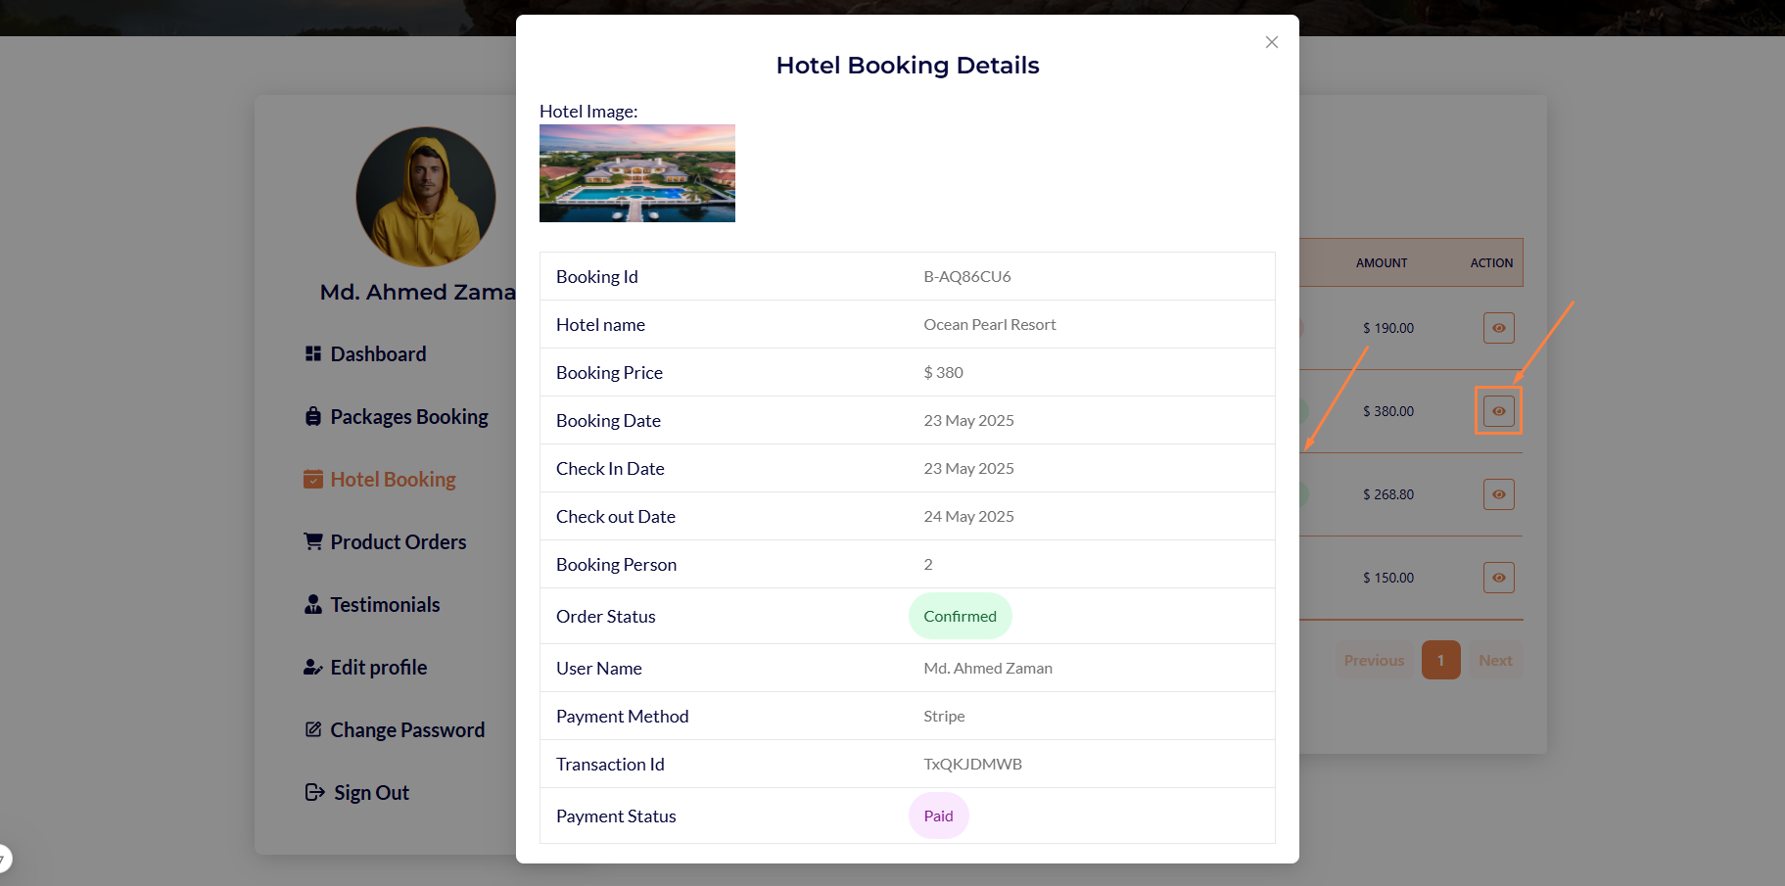Click the Edit profile user-pen icon

pos(313,667)
